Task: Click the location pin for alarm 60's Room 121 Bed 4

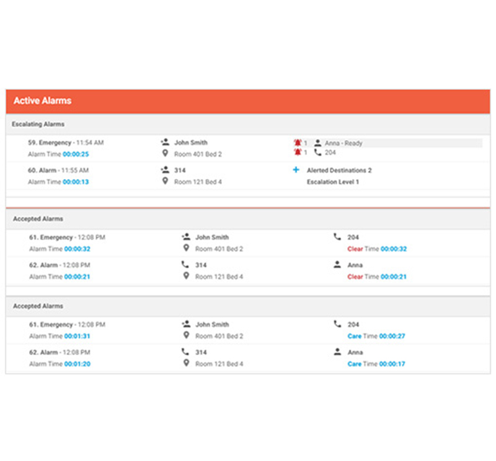Action: point(165,182)
